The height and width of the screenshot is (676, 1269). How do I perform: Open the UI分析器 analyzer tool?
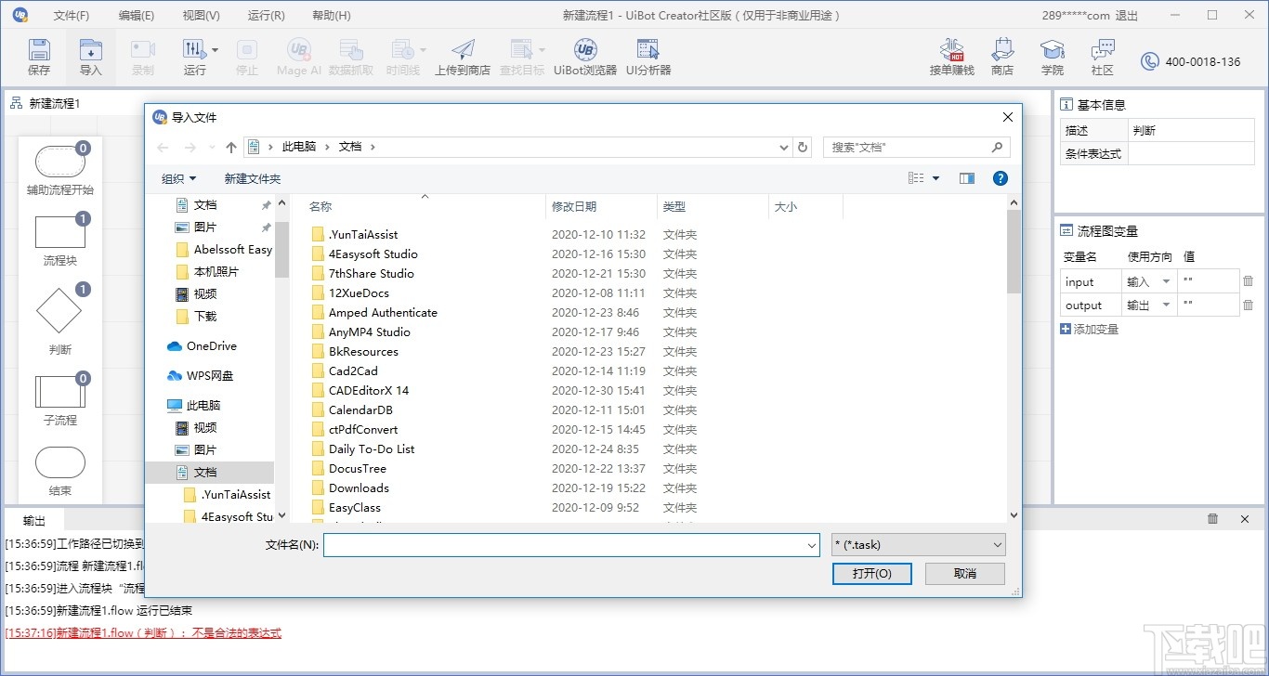pos(648,57)
